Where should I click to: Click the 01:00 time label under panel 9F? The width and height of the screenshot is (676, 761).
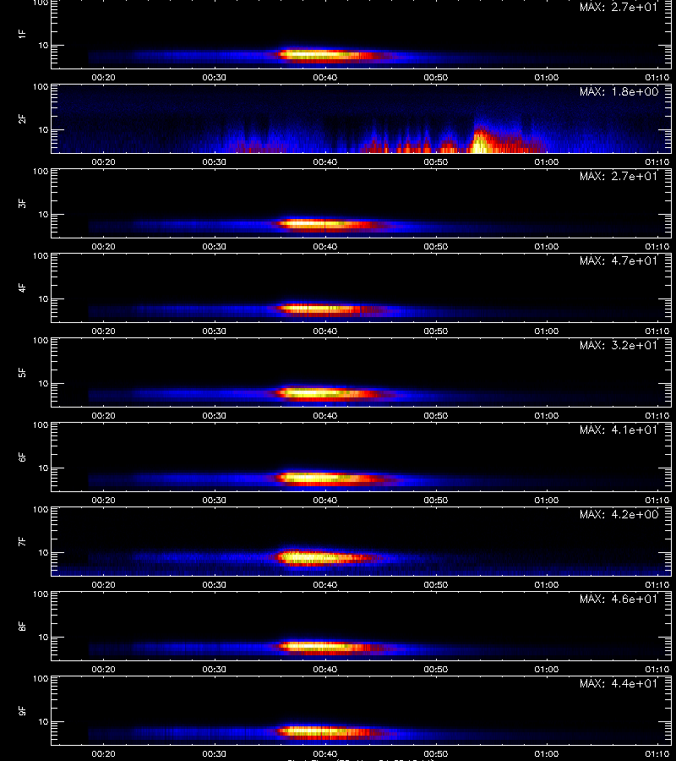(547, 753)
